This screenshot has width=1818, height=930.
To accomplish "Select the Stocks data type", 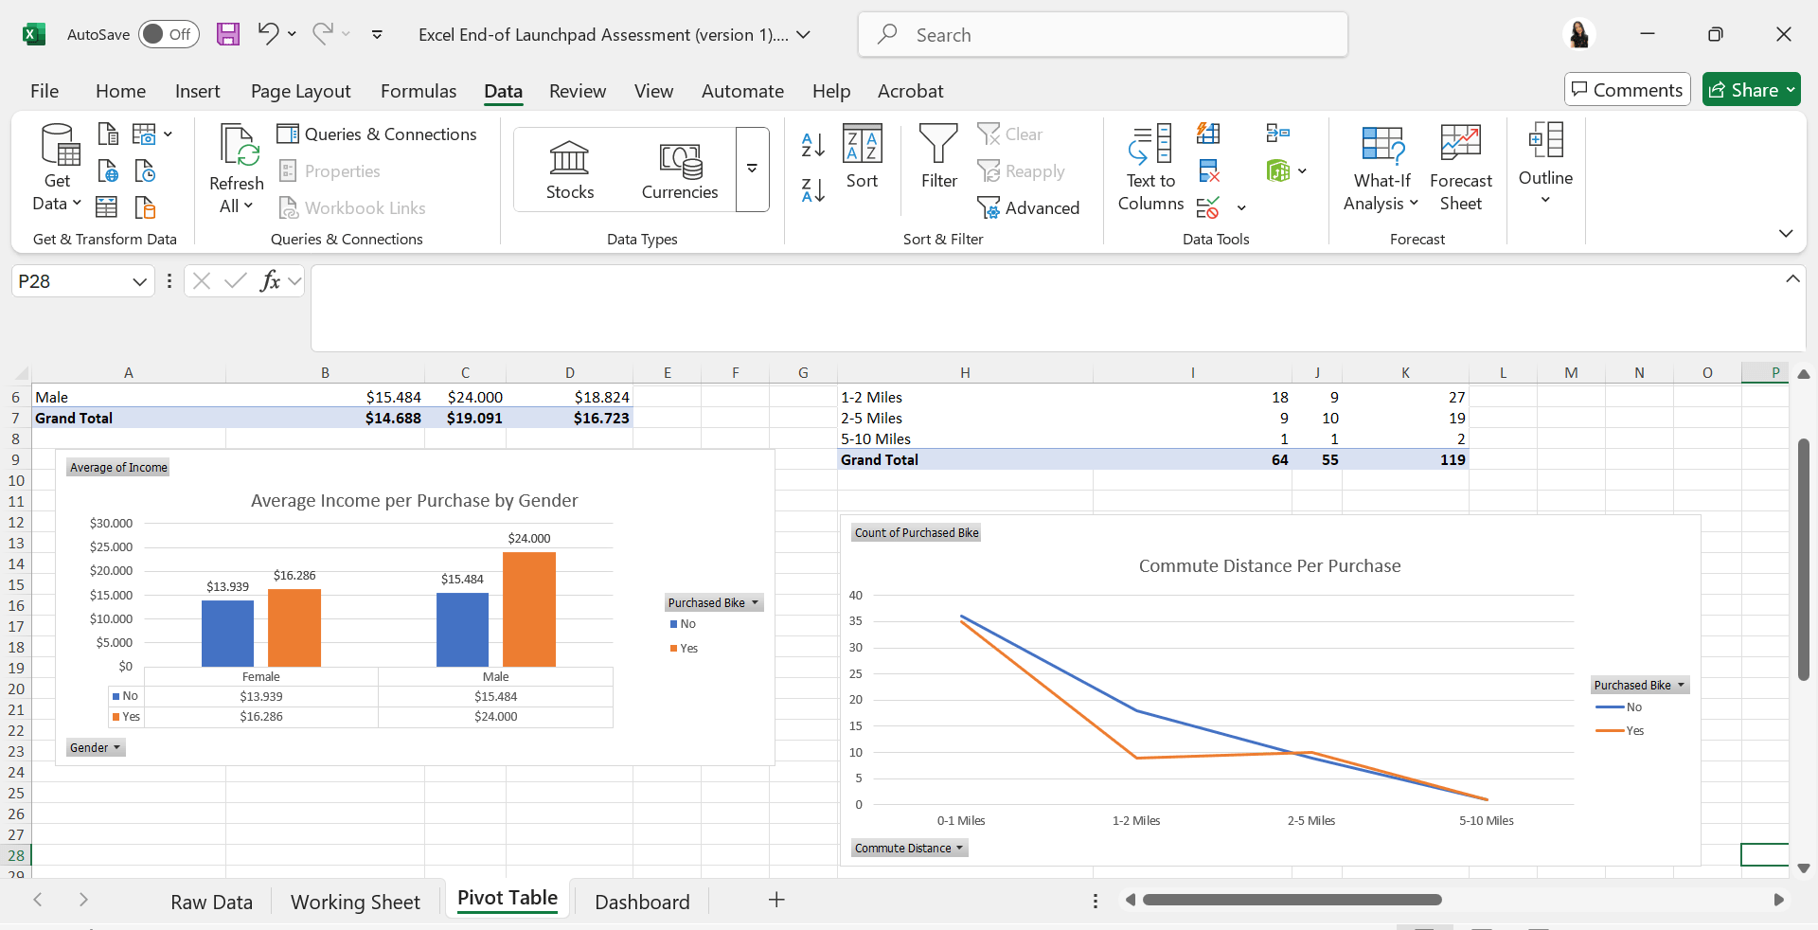I will tap(569, 170).
